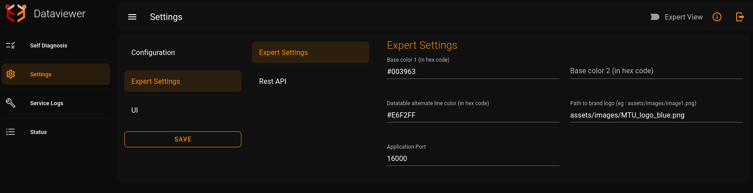Click the Status list icon
Viewport: 753px width, 193px height.
pyautogui.click(x=11, y=132)
